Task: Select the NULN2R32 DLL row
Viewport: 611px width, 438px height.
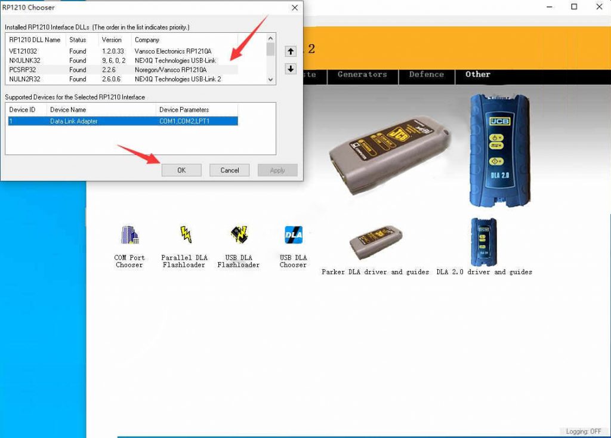Action: [x=123, y=79]
